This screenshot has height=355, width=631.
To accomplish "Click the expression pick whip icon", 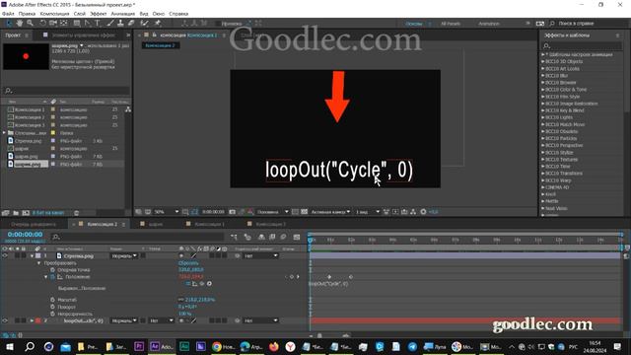I will [x=202, y=284].
